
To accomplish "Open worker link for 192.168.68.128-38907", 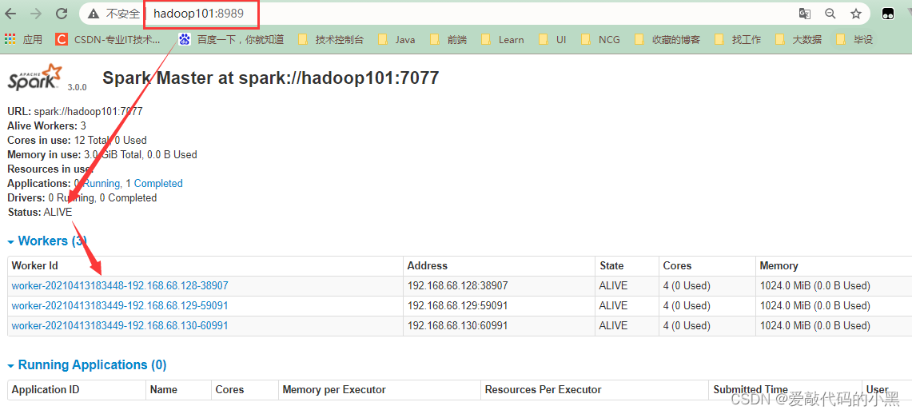I will click(120, 285).
